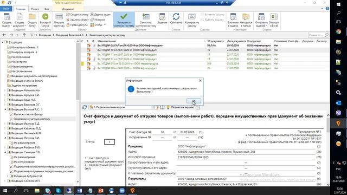Viewport: 347px width, 195px height.
Task: Expand the Входящие Васильев О.Г. folder
Action: pyautogui.click(x=5, y=105)
